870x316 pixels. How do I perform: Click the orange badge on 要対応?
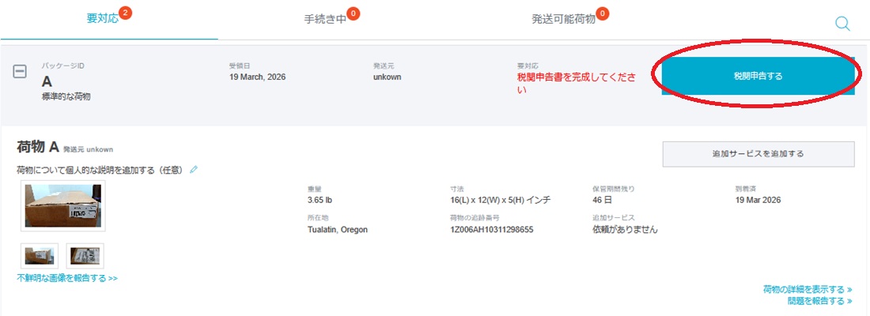click(125, 13)
